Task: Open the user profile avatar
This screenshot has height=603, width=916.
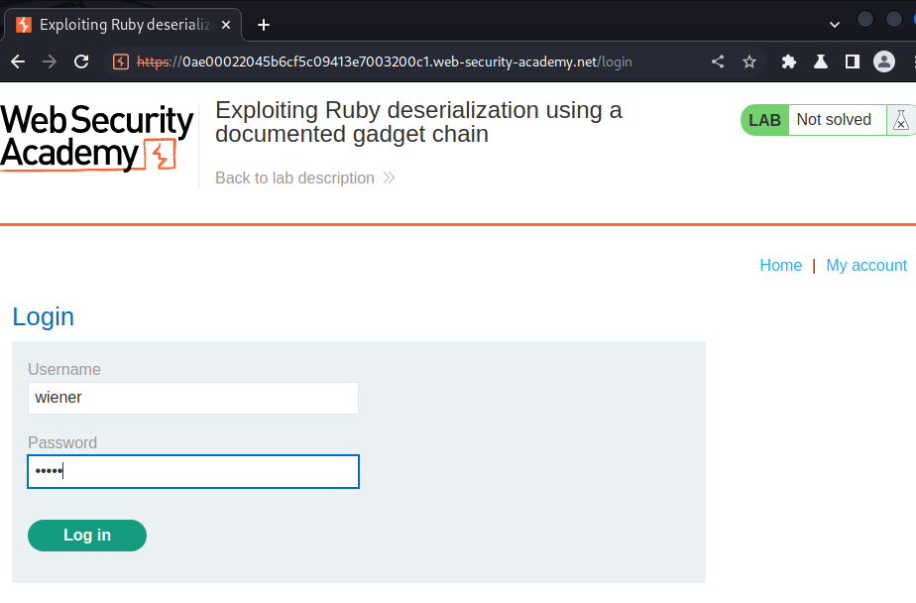Action: (x=884, y=61)
